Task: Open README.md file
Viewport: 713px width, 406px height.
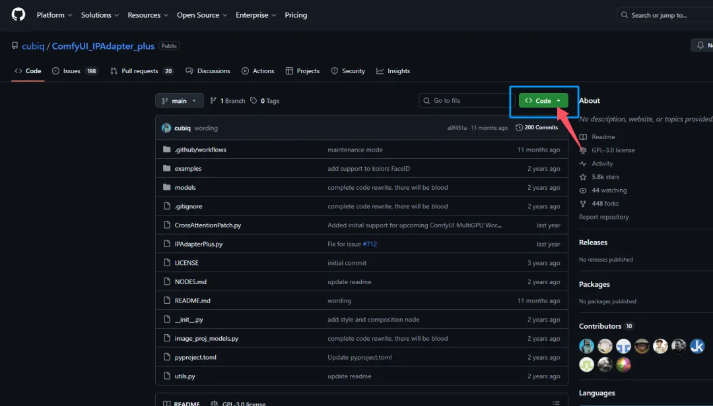Action: click(192, 301)
